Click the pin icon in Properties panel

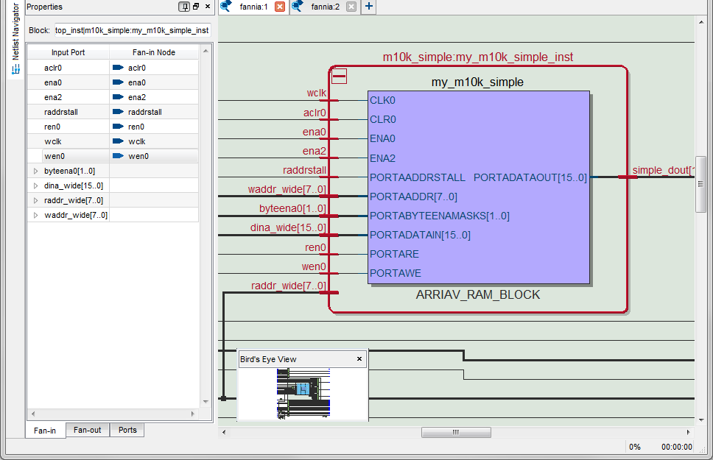click(x=184, y=7)
